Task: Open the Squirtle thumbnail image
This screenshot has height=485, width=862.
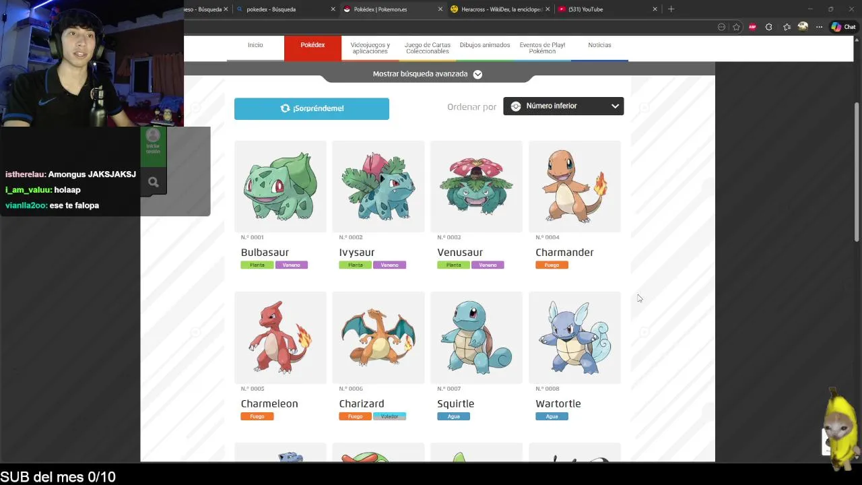Action: tap(476, 337)
